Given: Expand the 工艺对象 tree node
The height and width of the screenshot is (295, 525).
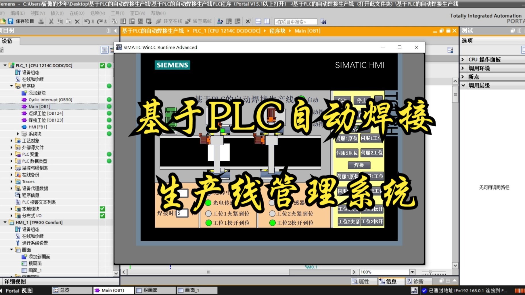Looking at the screenshot, I should click(x=12, y=140).
